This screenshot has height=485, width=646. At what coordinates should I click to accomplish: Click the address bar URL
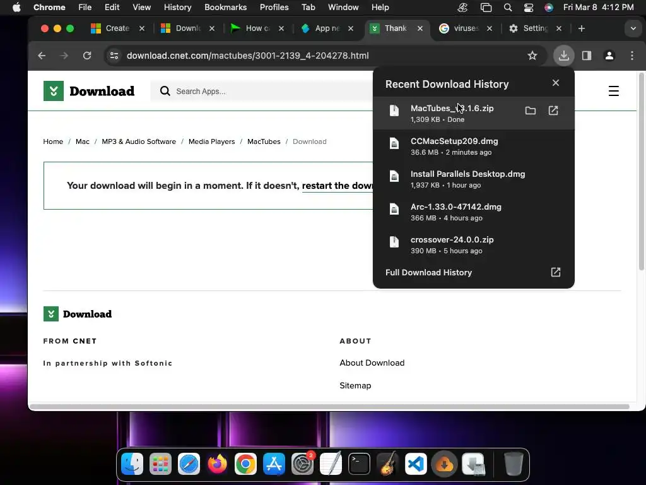point(247,56)
